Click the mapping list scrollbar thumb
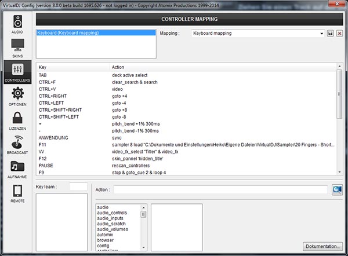Viewport: 348px width, 256px height. (x=339, y=94)
